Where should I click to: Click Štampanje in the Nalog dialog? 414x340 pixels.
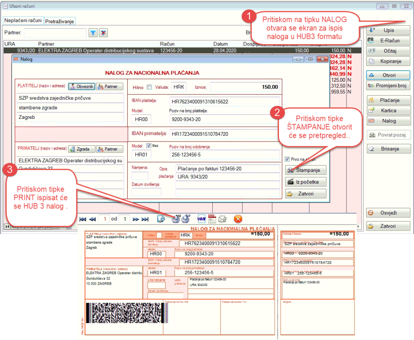[x=306, y=170]
